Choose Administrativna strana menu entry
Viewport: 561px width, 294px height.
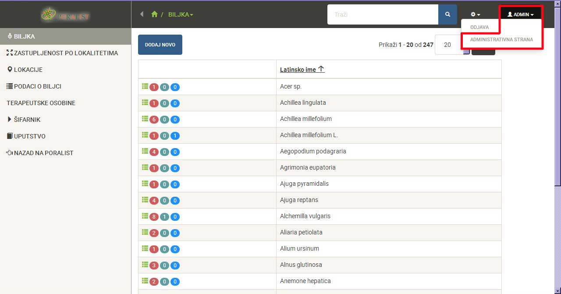coord(501,39)
